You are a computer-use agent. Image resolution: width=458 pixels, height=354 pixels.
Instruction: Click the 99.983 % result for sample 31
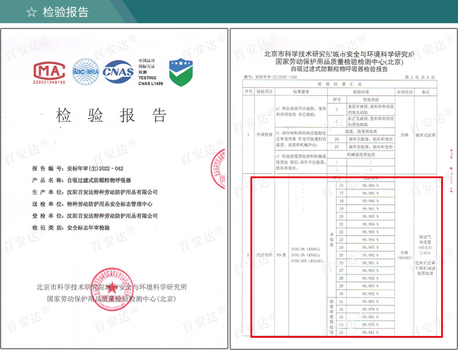tap(370, 301)
